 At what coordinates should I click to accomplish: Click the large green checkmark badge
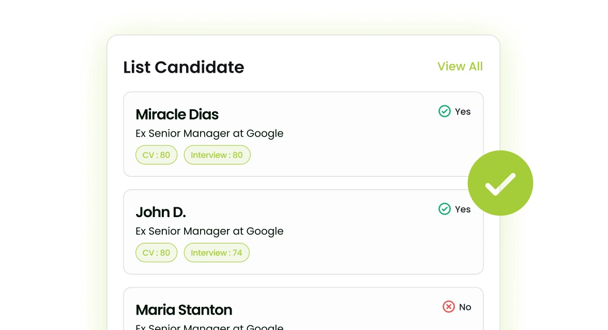point(500,183)
